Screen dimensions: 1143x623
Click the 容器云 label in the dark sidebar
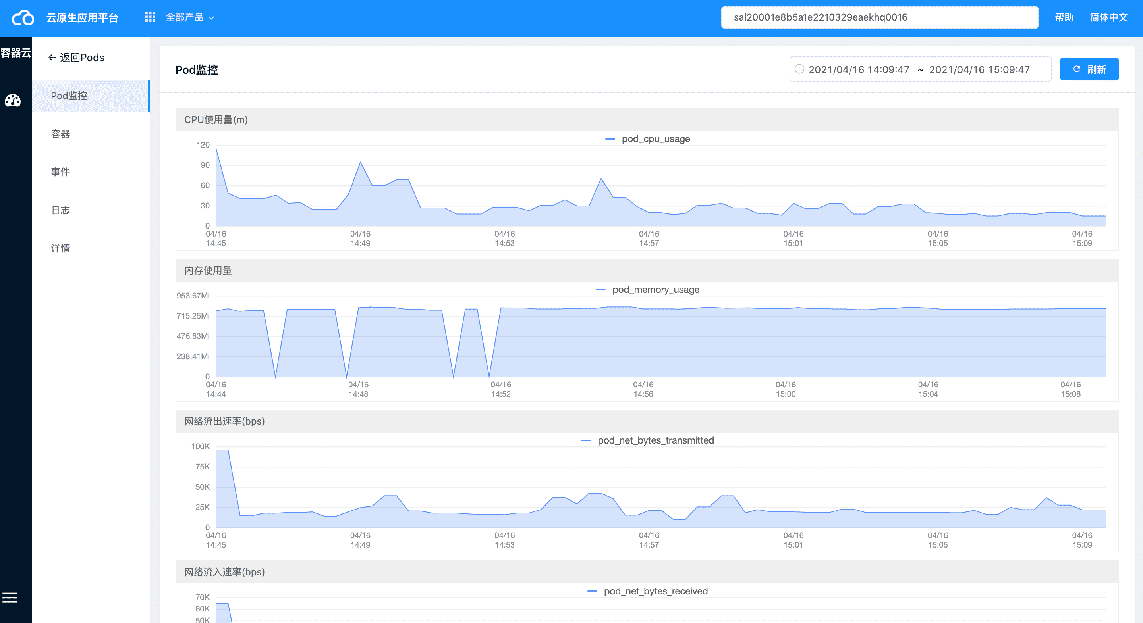[x=15, y=53]
